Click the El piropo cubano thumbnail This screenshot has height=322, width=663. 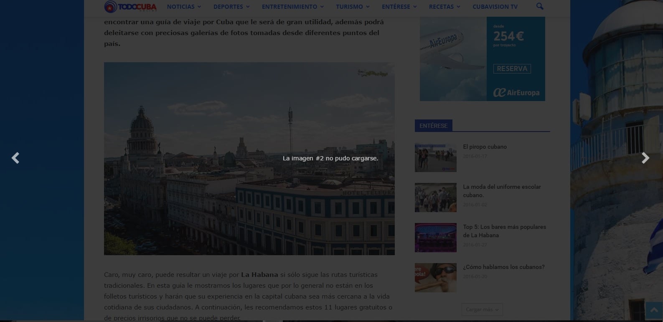(436, 157)
